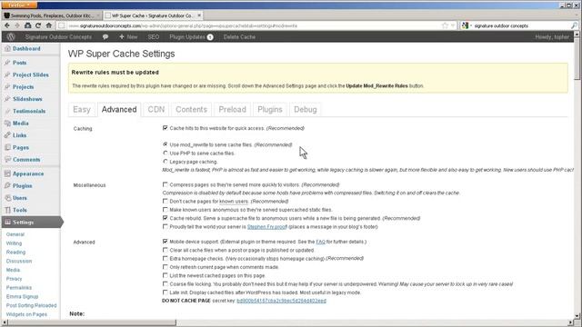This screenshot has width=582, height=327.
Task: Open the search engine selector dropdown
Action: point(467,25)
